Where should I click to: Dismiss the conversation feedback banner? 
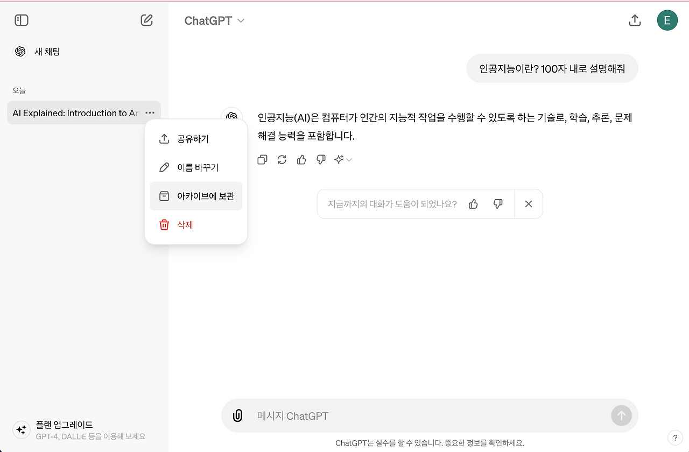point(529,204)
